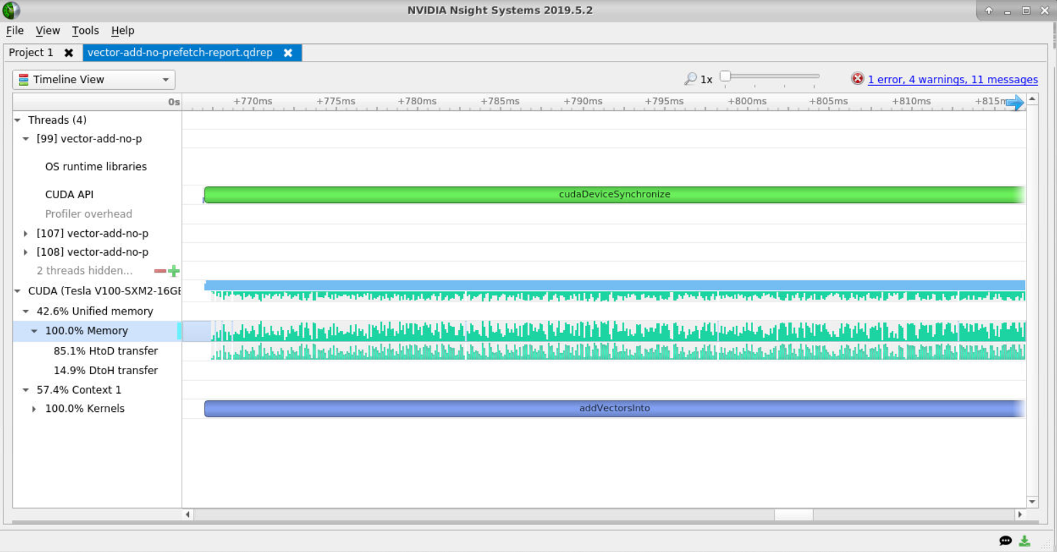Open the Help menu
Viewport: 1057px width, 552px height.
123,30
